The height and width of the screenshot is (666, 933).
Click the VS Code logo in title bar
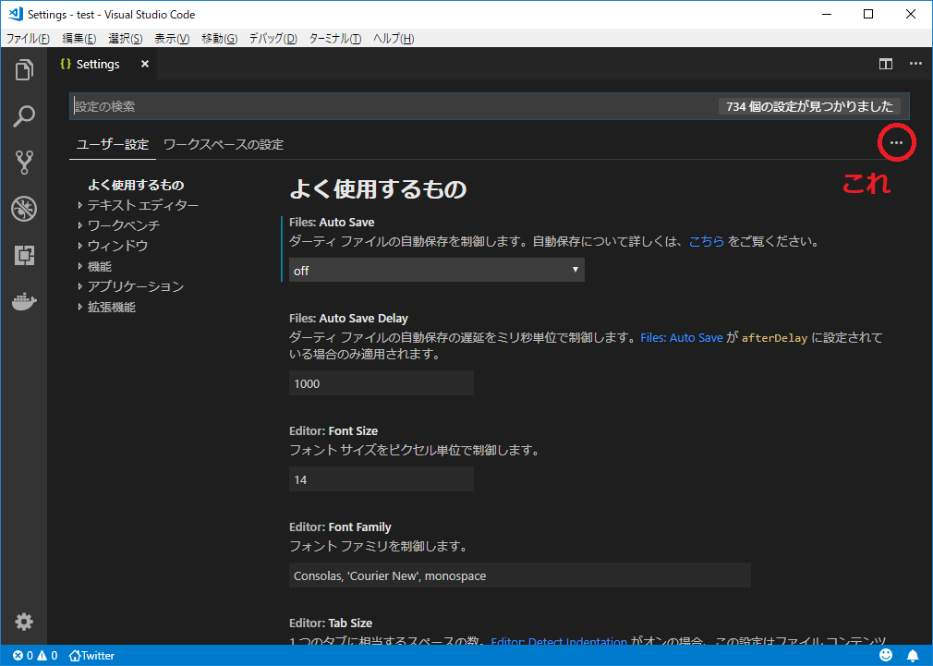16,14
